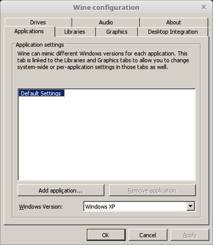Show the Desktop Integration tab
This screenshot has height=245, width=213.
click(173, 32)
